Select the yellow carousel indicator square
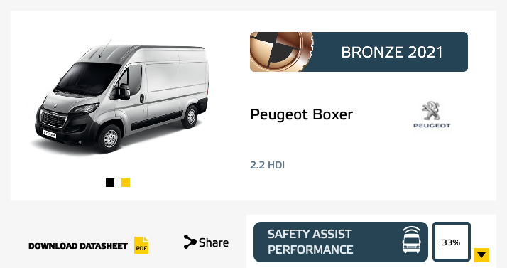 coord(126,183)
